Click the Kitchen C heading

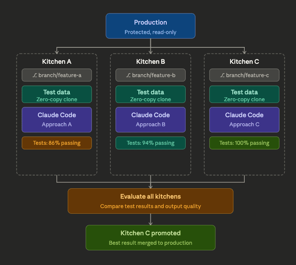pos(244,62)
